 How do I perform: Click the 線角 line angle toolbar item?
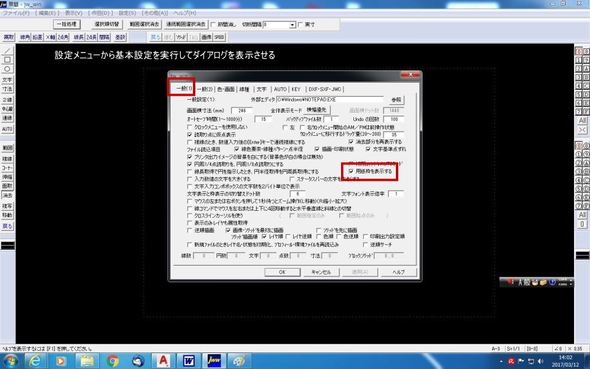pos(25,37)
